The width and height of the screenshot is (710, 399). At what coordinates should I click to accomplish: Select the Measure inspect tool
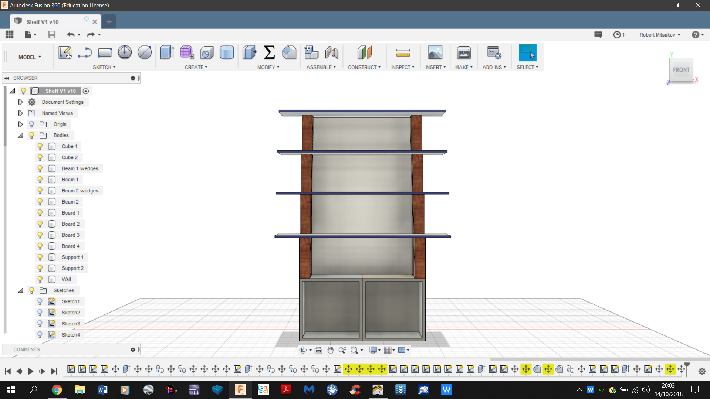pyautogui.click(x=403, y=52)
